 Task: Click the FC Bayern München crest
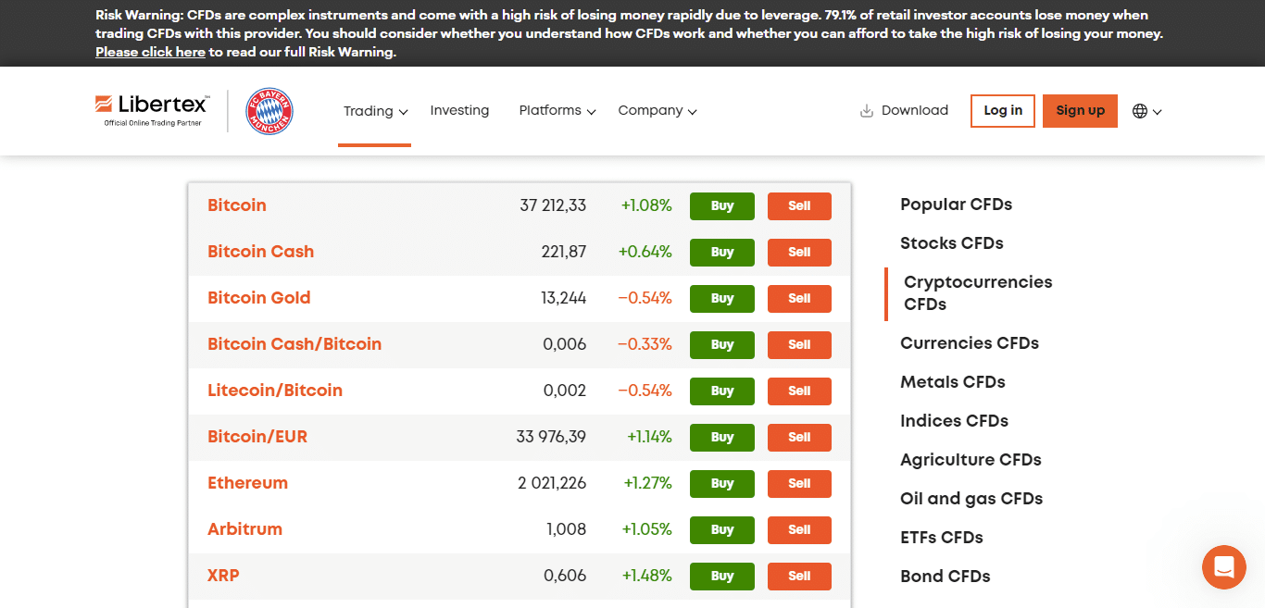[x=269, y=111]
